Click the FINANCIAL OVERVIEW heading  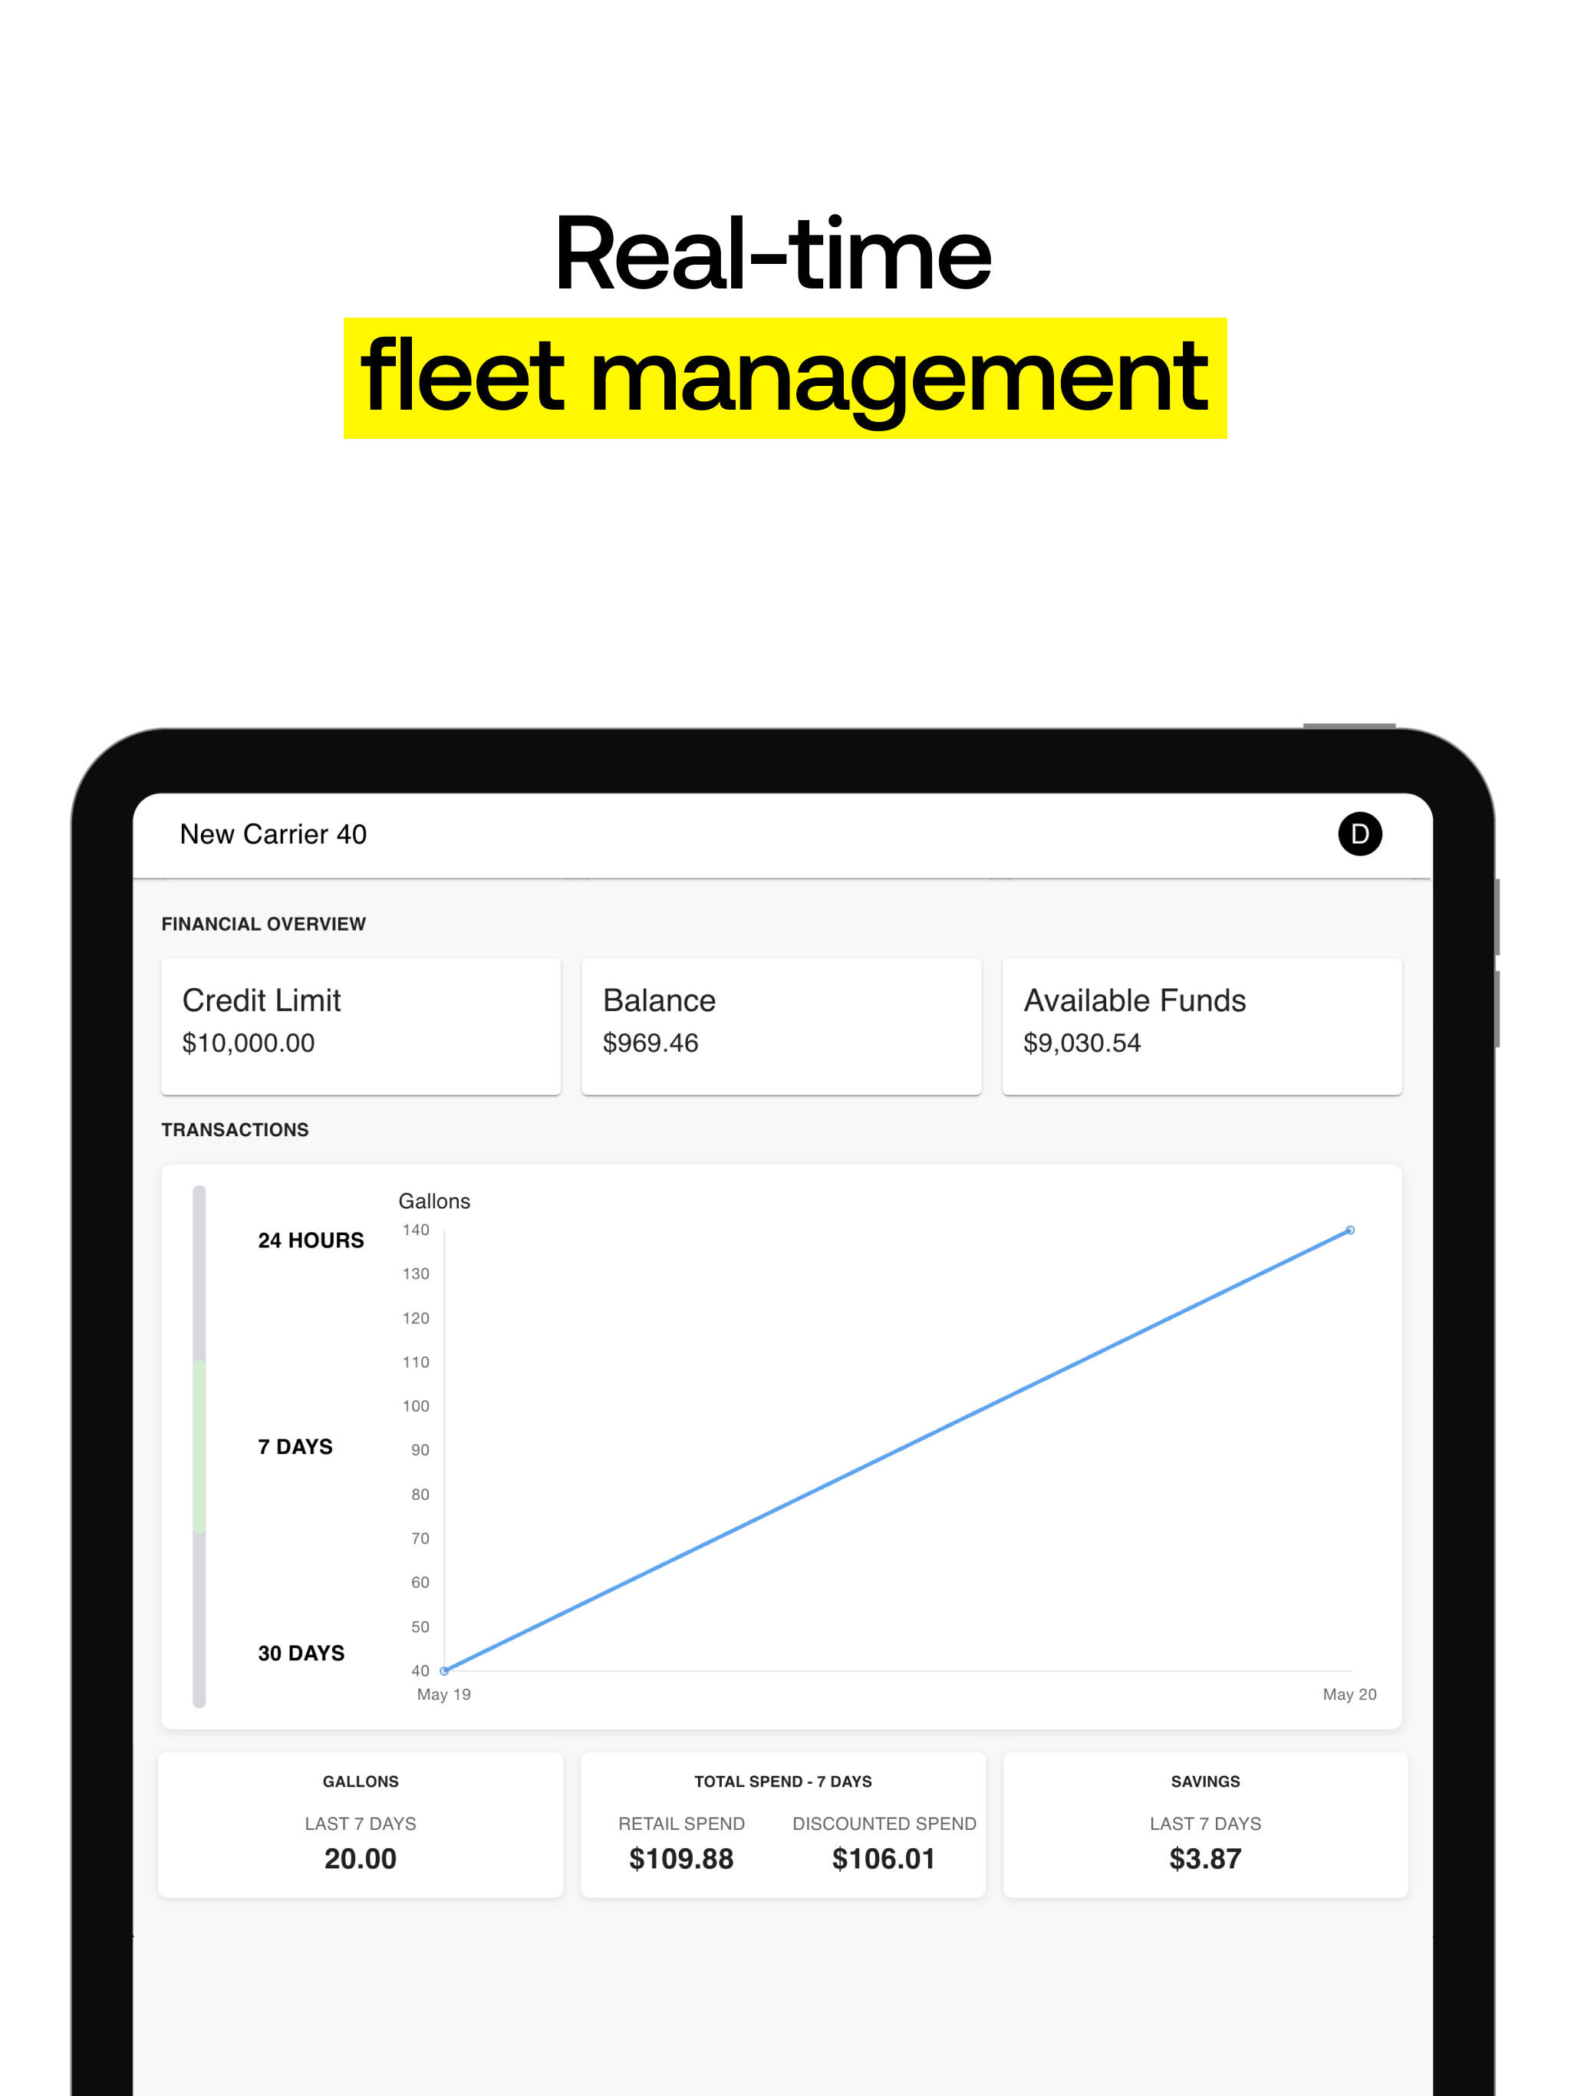(x=263, y=924)
